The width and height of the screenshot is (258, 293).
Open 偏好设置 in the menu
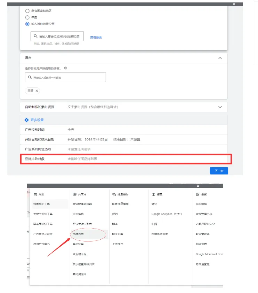[201, 244]
